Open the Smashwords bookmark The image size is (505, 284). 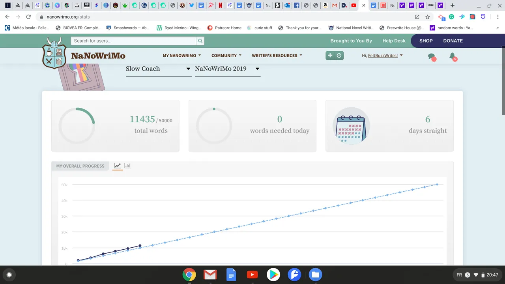click(x=128, y=28)
